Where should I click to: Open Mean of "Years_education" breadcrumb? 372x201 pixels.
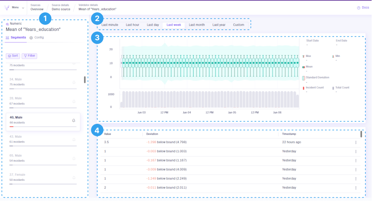pos(97,9)
